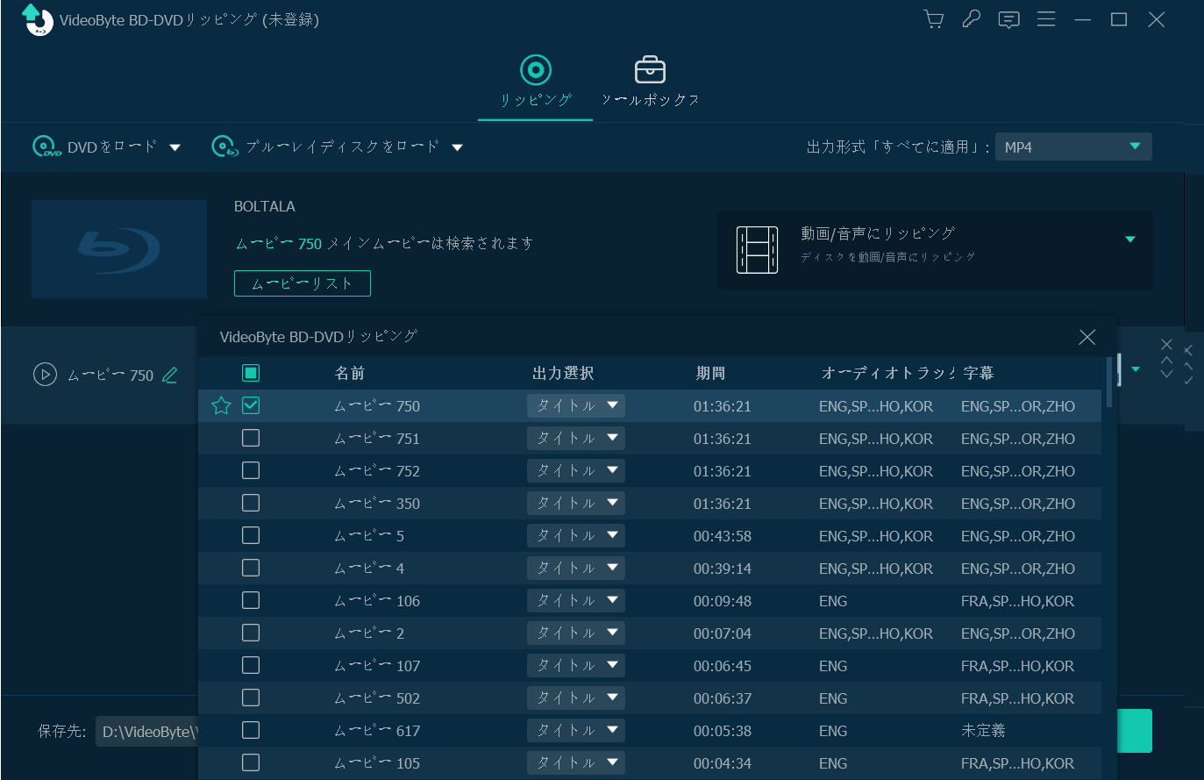This screenshot has width=1204, height=780.
Task: Click the 保存先 path field
Action: pyautogui.click(x=149, y=731)
